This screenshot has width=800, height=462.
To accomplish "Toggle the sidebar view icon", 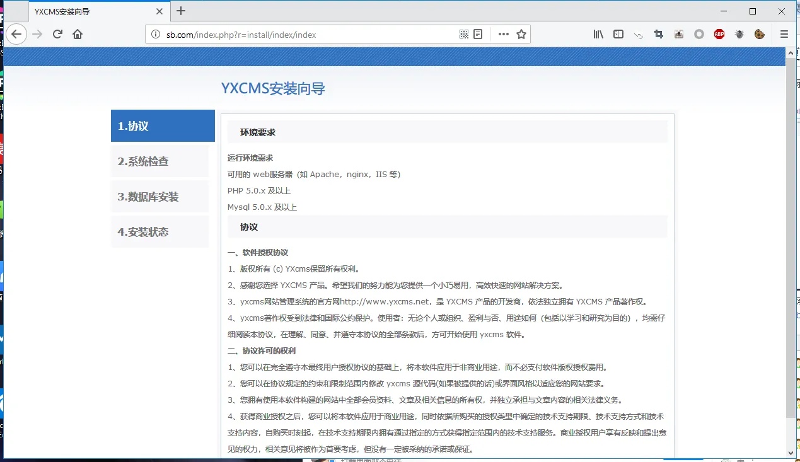I will click(618, 35).
